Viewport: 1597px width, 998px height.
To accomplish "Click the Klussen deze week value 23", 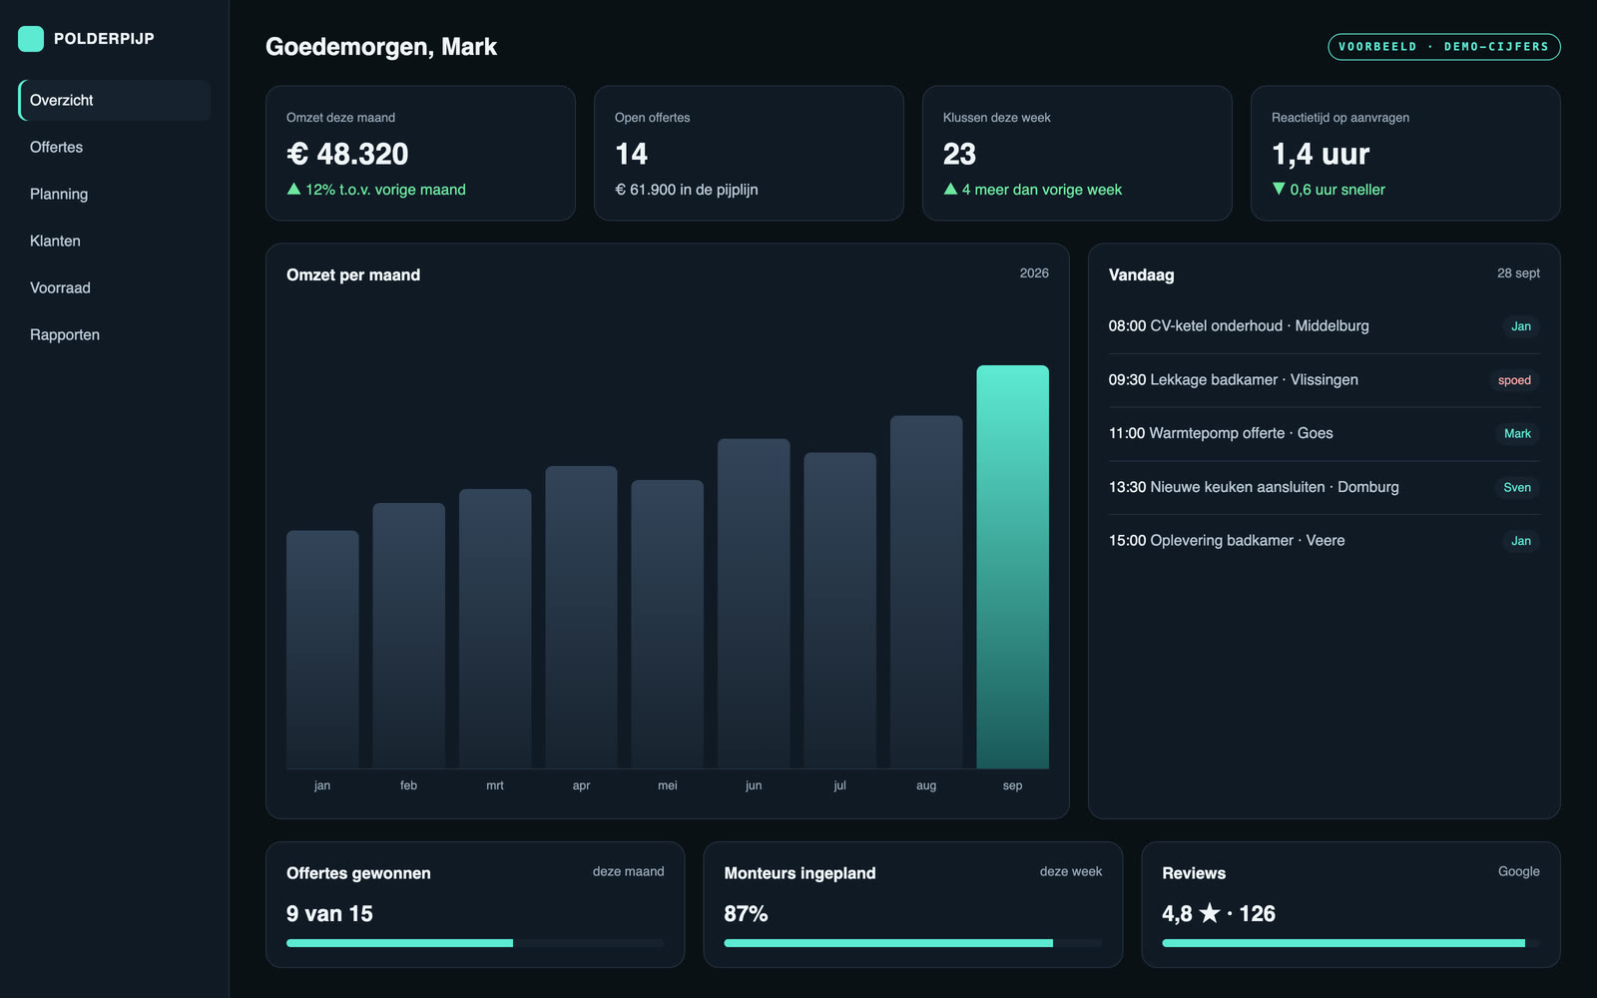I will click(x=959, y=154).
